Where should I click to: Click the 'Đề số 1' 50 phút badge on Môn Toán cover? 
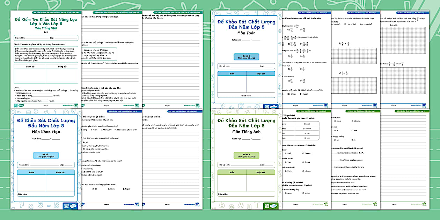[246, 57]
